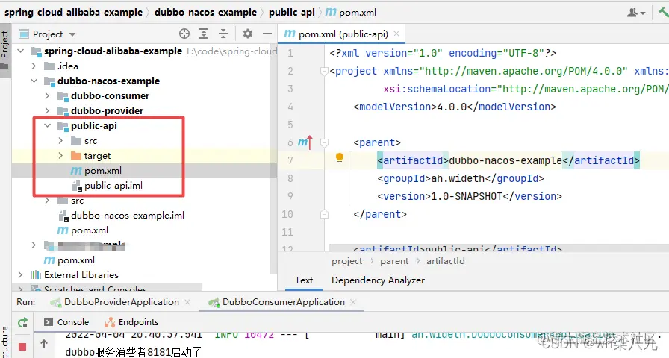Click the groupId ah.wideth text on line 8

pos(461,178)
